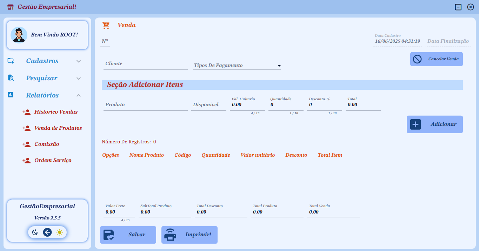Screen dimensions: 479x251
Task: Expand the Cadastros menu chevron
Action: tap(79, 61)
